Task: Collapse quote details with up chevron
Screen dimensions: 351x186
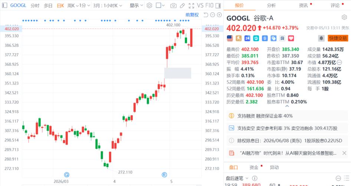Action: tap(287, 106)
